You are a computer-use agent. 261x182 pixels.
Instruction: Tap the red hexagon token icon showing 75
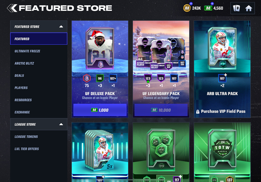pos(87,78)
